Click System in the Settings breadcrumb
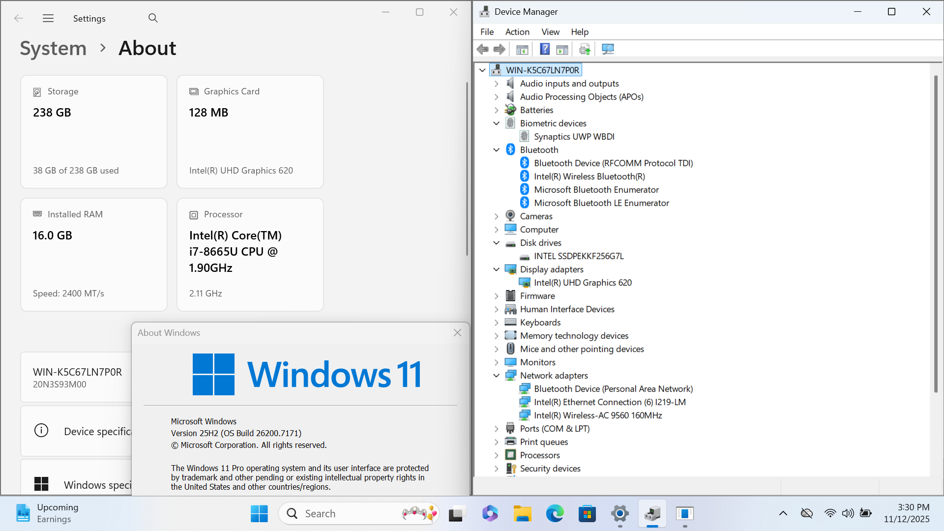Viewport: 944px width, 531px height. click(53, 48)
